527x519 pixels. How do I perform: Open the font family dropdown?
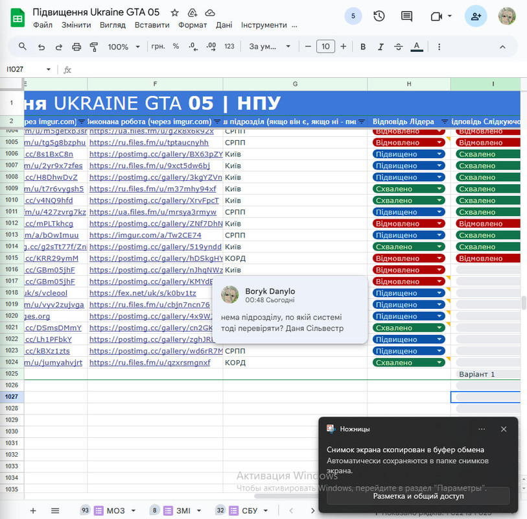point(270,47)
